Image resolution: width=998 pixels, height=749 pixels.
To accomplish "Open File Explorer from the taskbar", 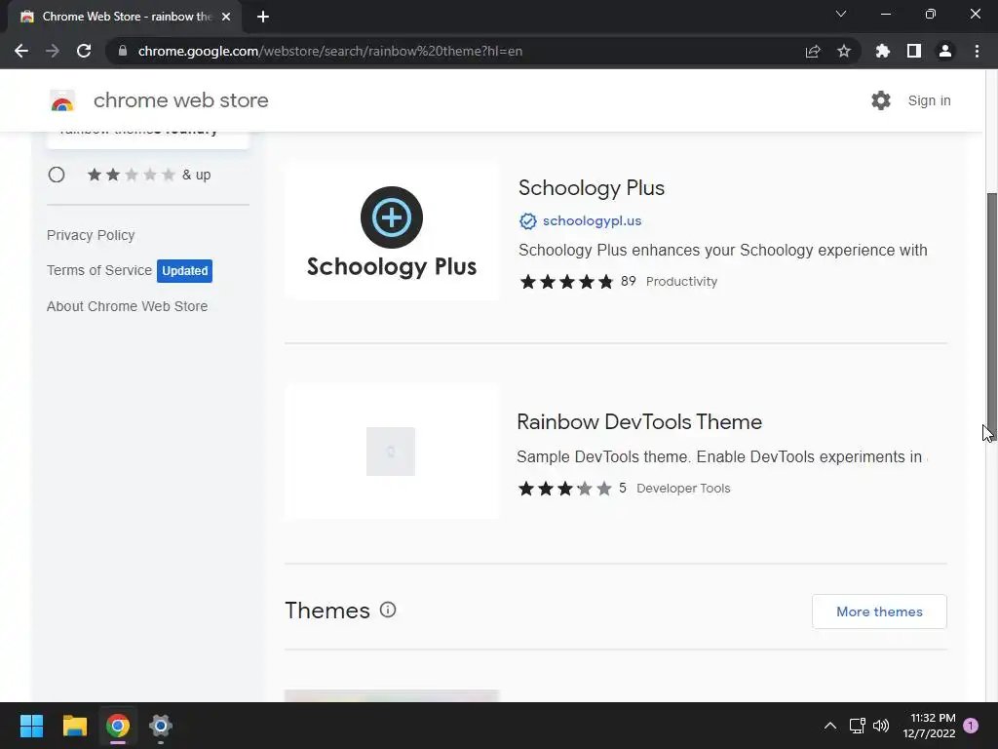I will coord(74,726).
